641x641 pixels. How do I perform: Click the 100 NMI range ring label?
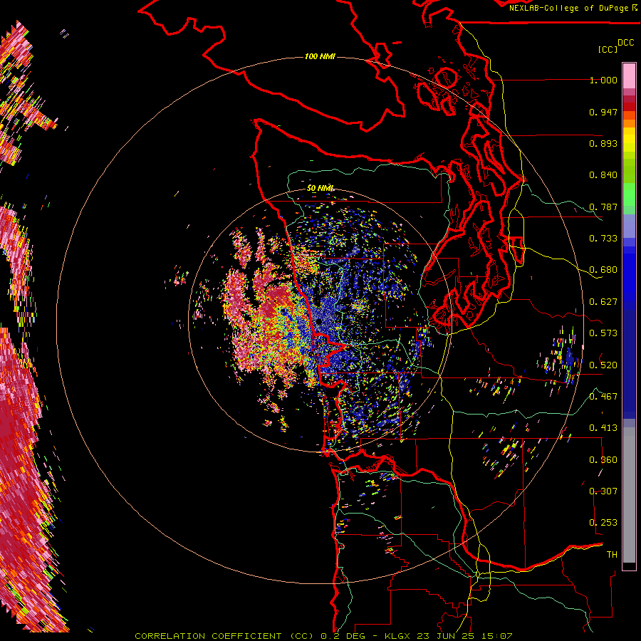[320, 56]
